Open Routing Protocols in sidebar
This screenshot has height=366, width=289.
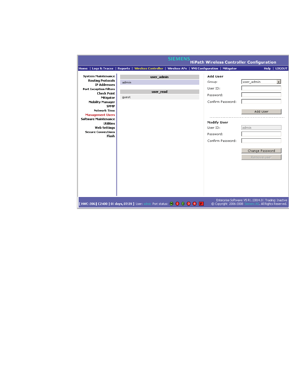101,81
